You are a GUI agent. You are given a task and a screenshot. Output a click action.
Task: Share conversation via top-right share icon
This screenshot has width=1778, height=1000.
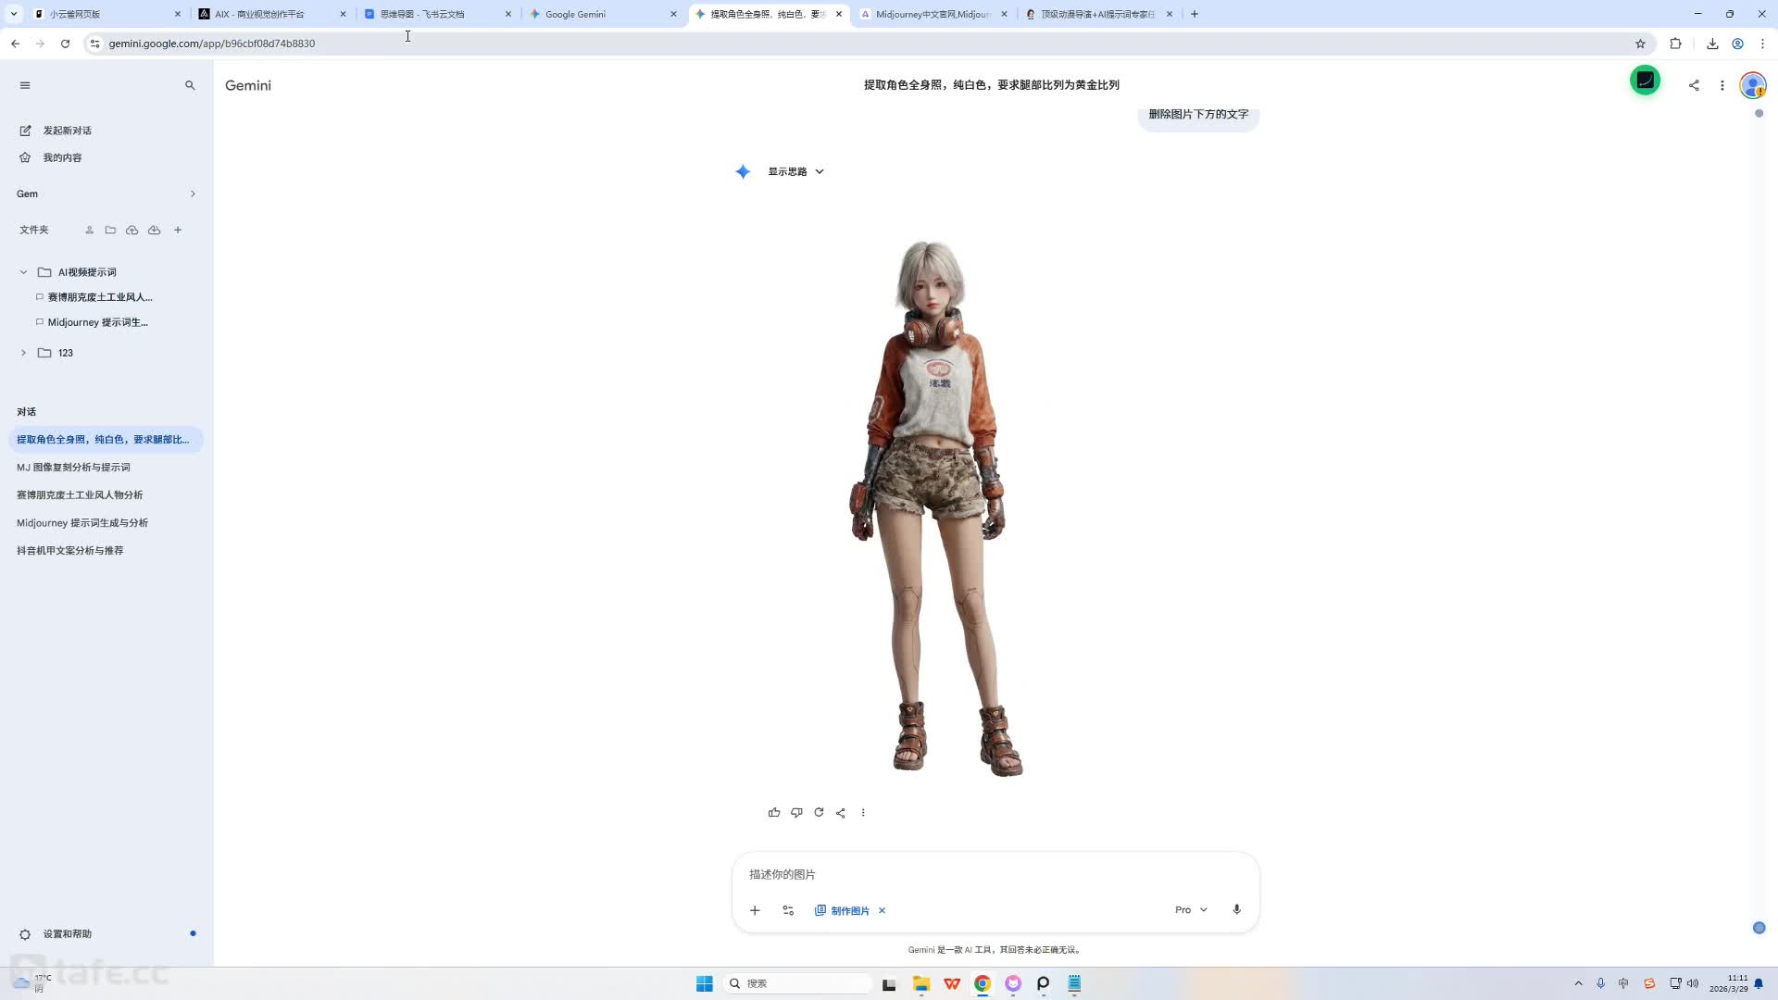(1694, 85)
